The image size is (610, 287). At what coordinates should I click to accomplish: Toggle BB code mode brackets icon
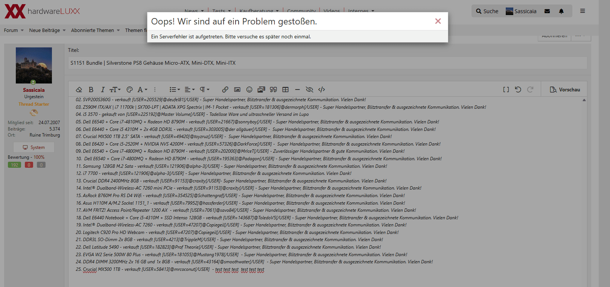(x=506, y=90)
